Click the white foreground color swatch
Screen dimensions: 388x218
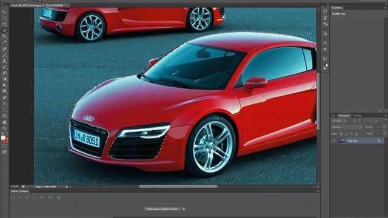[x=3, y=137]
